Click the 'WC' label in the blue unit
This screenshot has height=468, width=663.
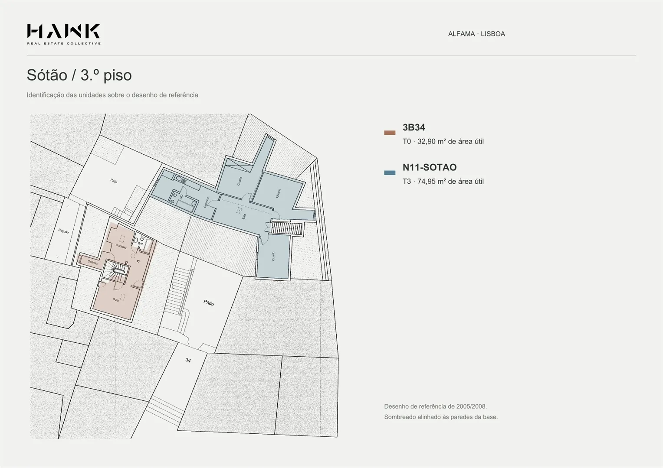pyautogui.click(x=181, y=197)
